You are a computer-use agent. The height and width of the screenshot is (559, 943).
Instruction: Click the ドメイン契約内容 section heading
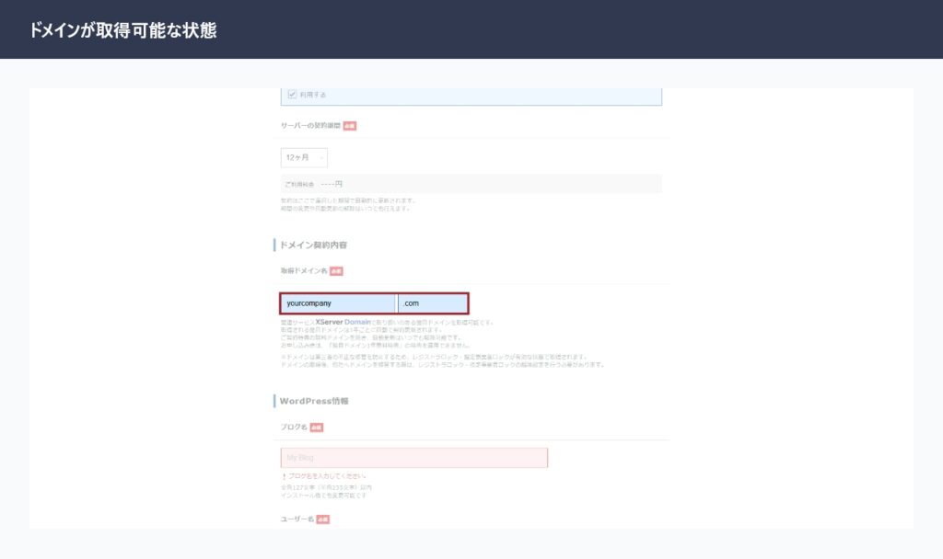click(x=313, y=245)
